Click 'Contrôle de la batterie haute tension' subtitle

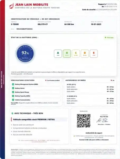(x=37, y=8)
